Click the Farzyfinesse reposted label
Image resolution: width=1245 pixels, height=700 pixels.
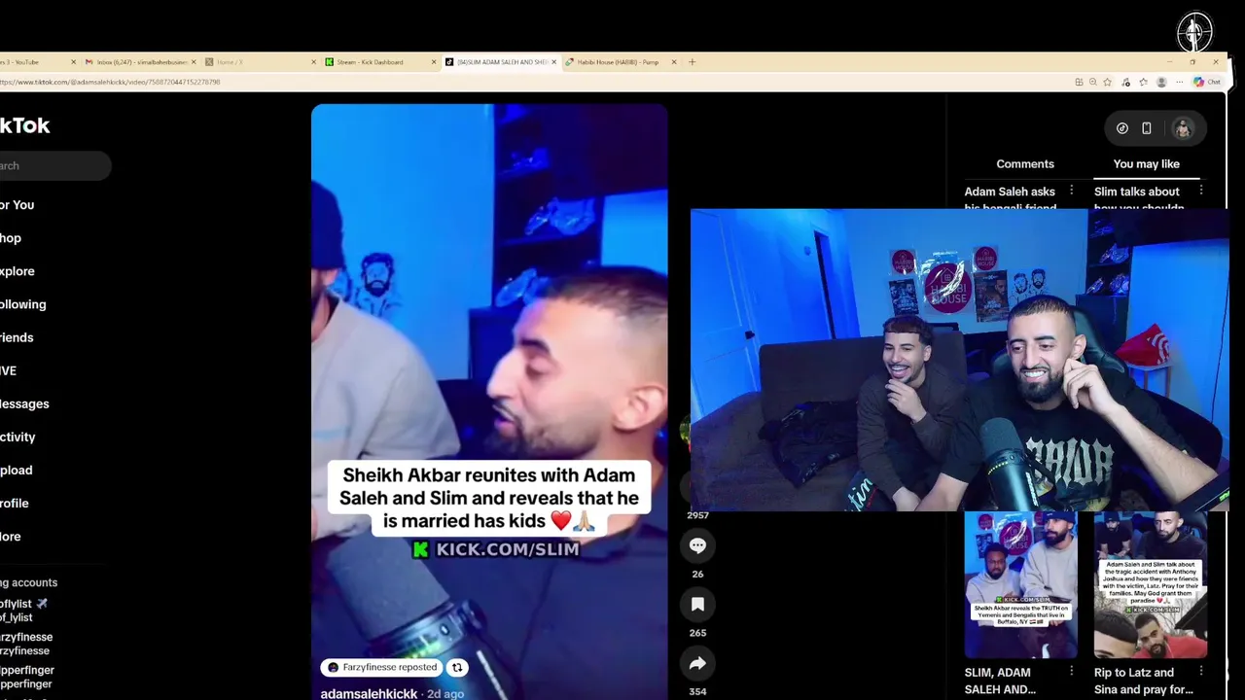(381, 668)
